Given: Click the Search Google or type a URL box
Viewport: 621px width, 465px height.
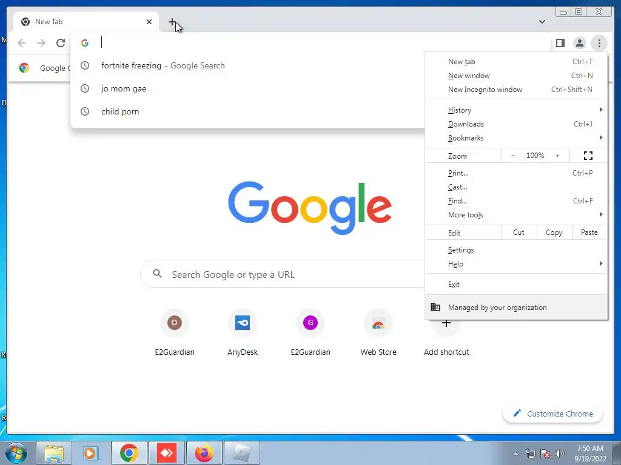Looking at the screenshot, I should 282,274.
